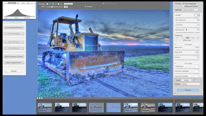Select Exposure Fusion process radio button
The width and height of the screenshot is (206, 116).
pos(183,6)
